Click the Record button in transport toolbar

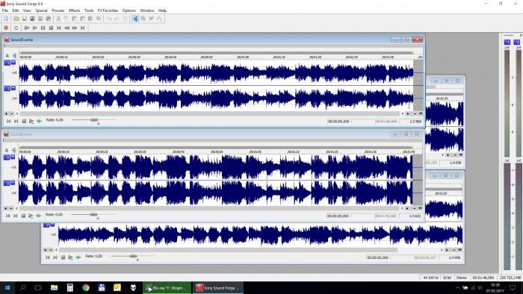coord(6,28)
